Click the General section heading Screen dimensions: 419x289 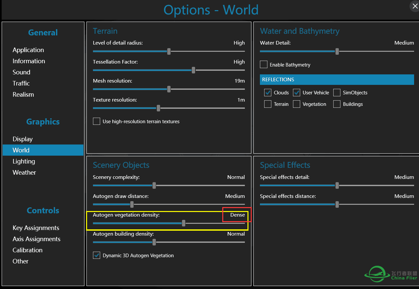43,32
